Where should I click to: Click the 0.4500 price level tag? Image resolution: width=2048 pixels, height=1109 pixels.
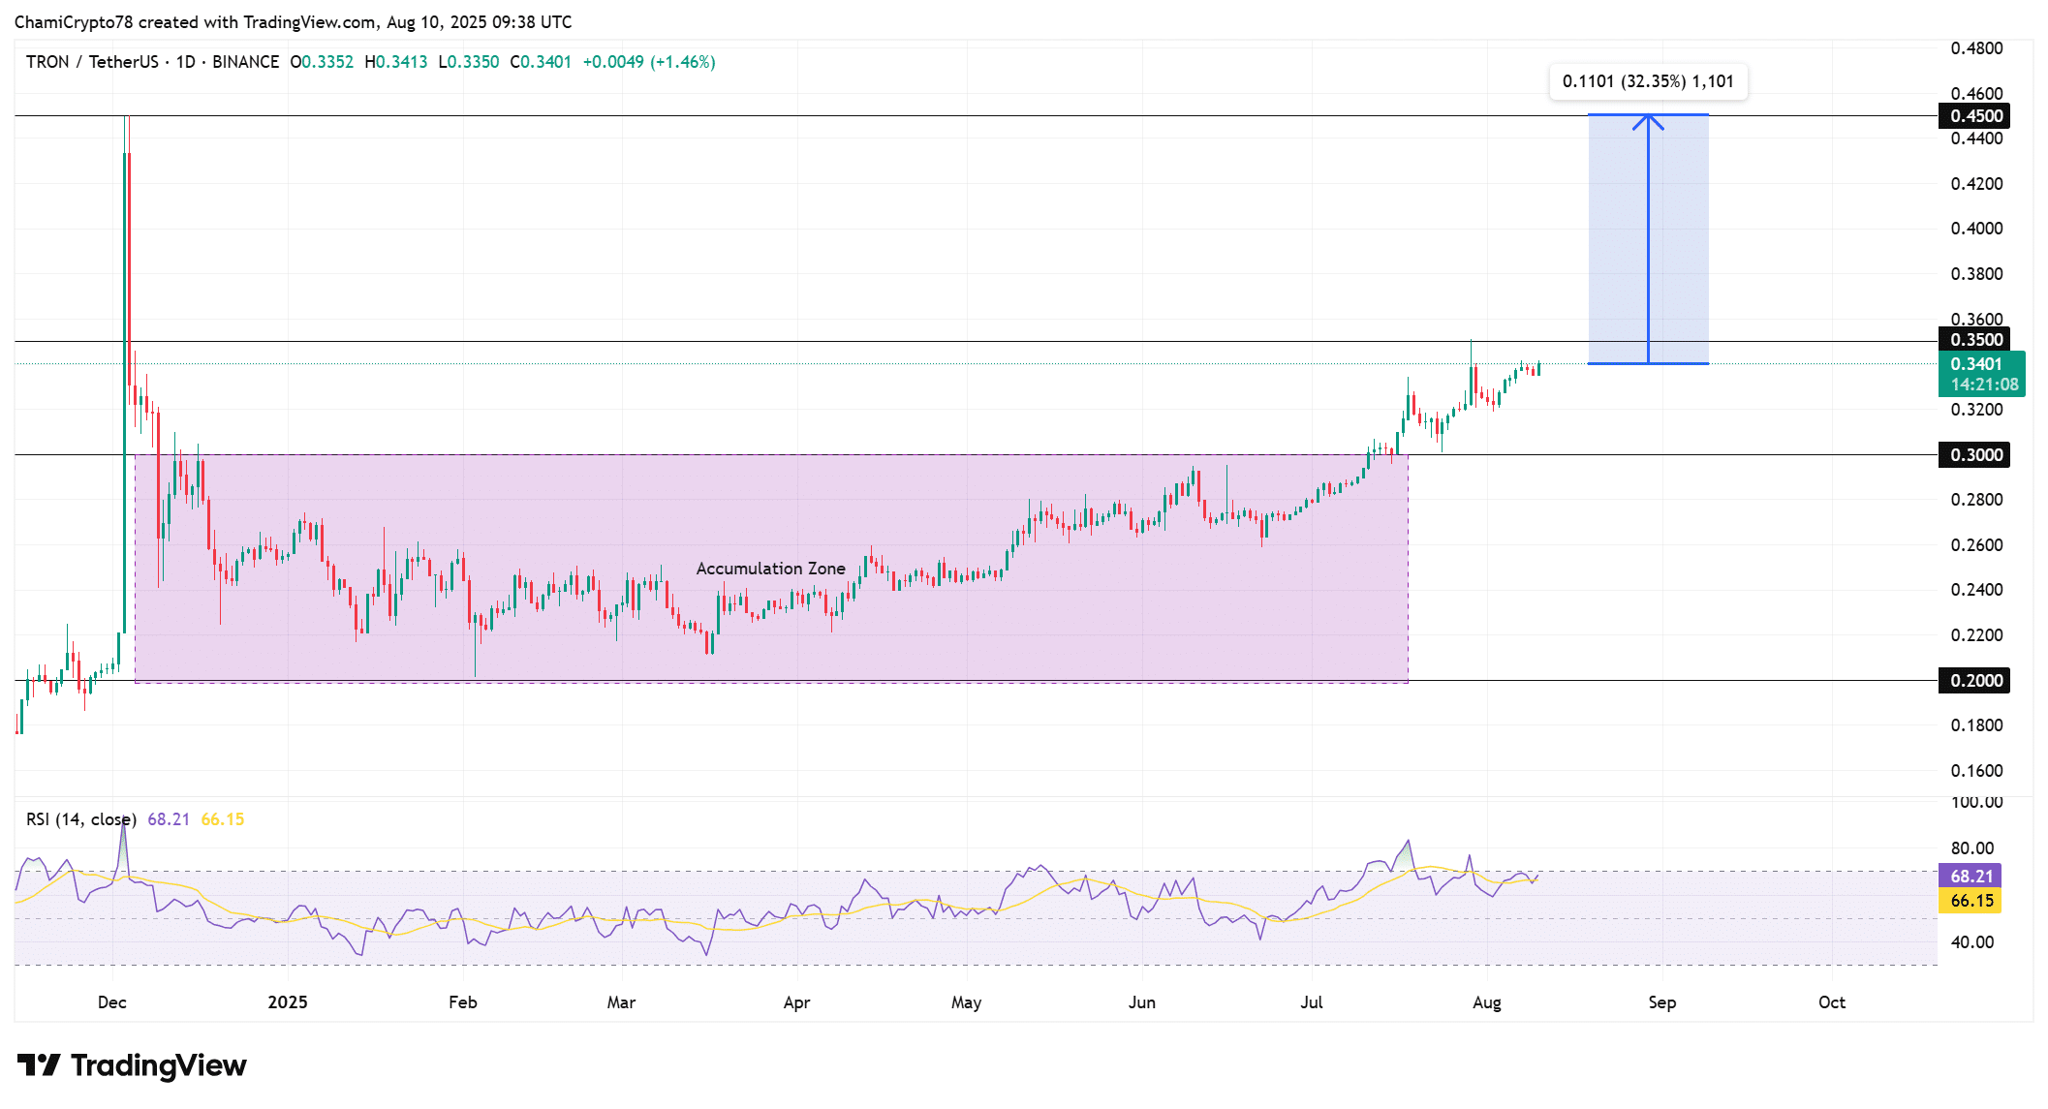click(1975, 116)
